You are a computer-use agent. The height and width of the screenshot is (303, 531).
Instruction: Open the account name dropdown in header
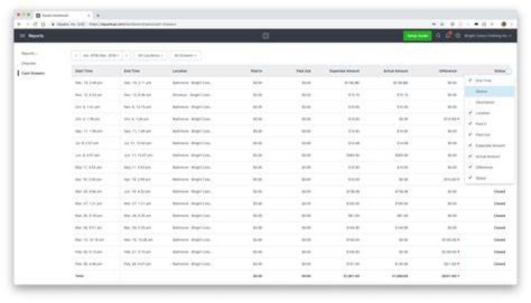pyautogui.click(x=487, y=36)
